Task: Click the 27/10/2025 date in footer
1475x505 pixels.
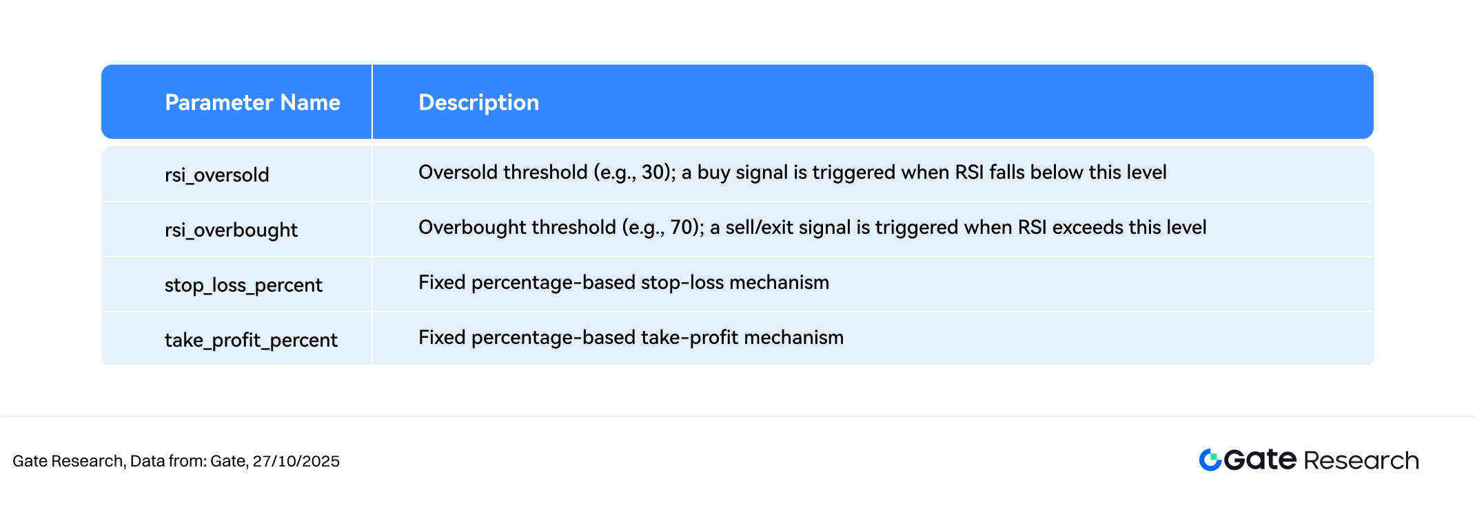Action: click(x=296, y=461)
